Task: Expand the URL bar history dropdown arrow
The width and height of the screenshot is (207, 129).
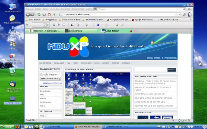Action: [180, 15]
